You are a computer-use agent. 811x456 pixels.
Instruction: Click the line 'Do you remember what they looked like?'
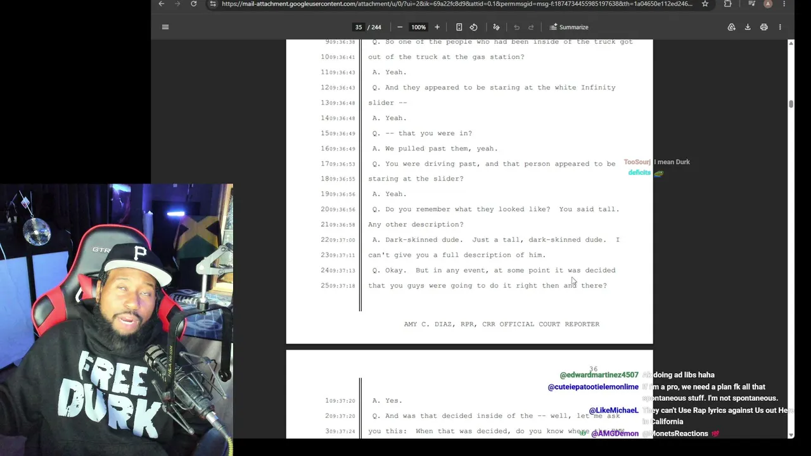468,210
